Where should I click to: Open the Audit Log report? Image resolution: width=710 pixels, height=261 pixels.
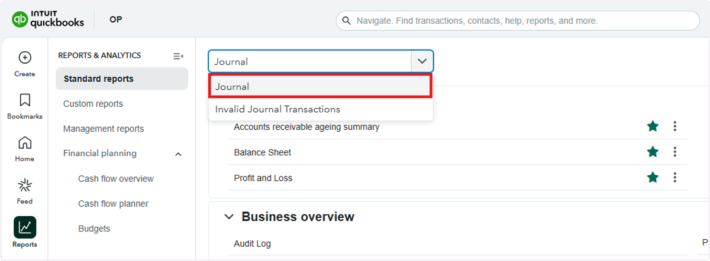(252, 244)
